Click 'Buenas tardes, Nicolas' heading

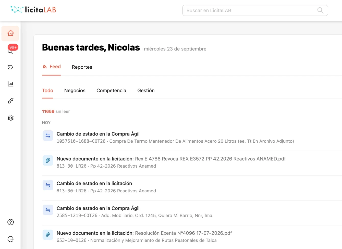click(x=91, y=47)
